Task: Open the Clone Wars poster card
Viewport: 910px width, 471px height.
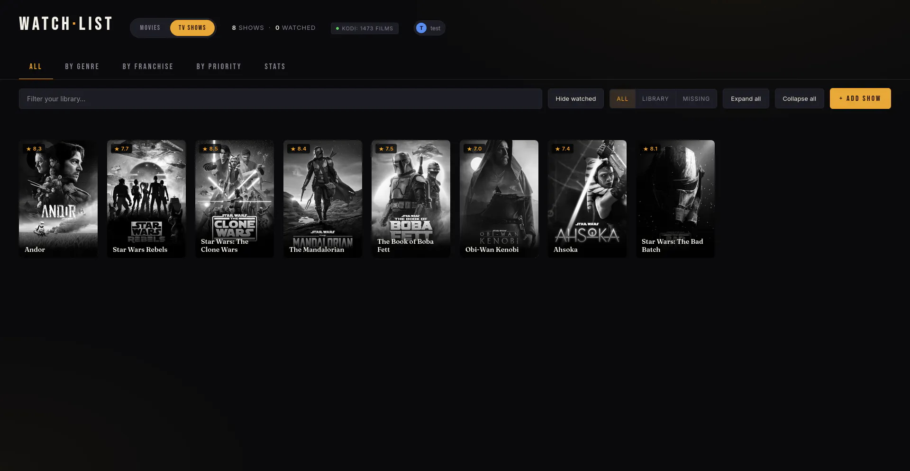Action: pyautogui.click(x=235, y=199)
